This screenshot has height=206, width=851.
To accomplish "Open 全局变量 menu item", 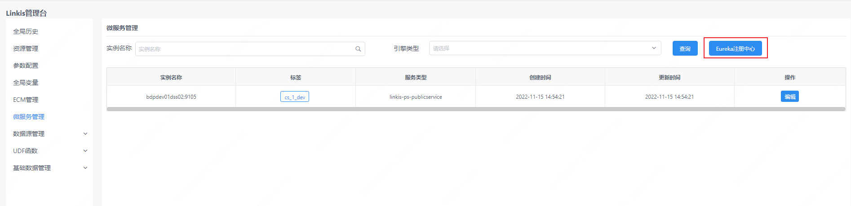I will [26, 83].
